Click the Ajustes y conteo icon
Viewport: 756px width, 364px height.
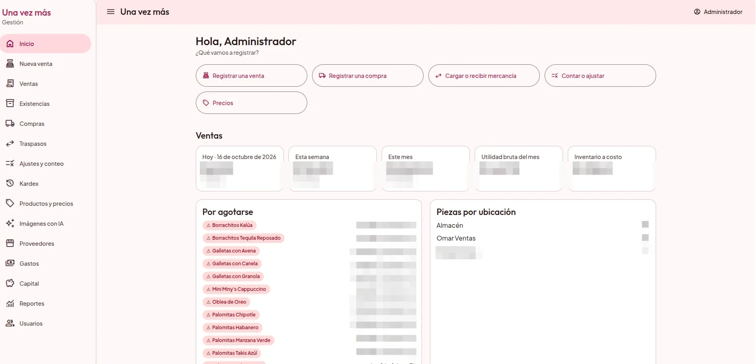[10, 163]
